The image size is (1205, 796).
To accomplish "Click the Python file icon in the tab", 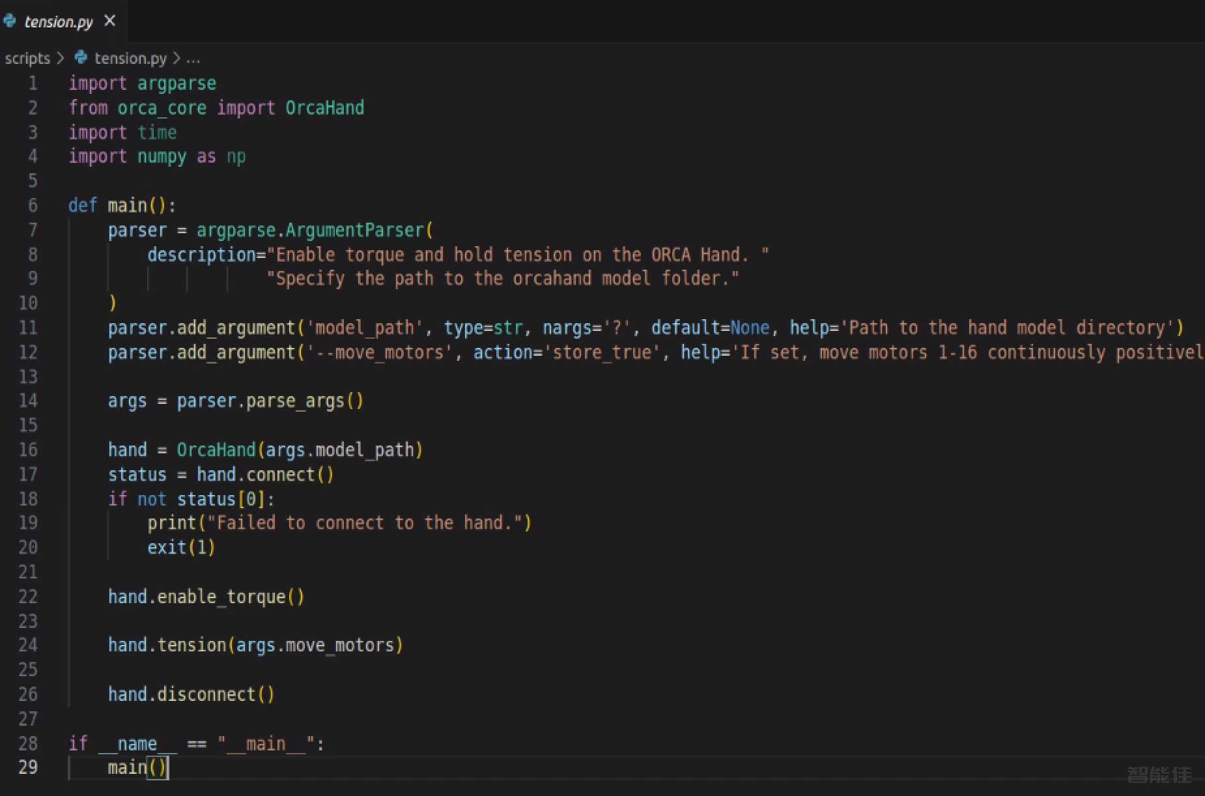I will (9, 21).
